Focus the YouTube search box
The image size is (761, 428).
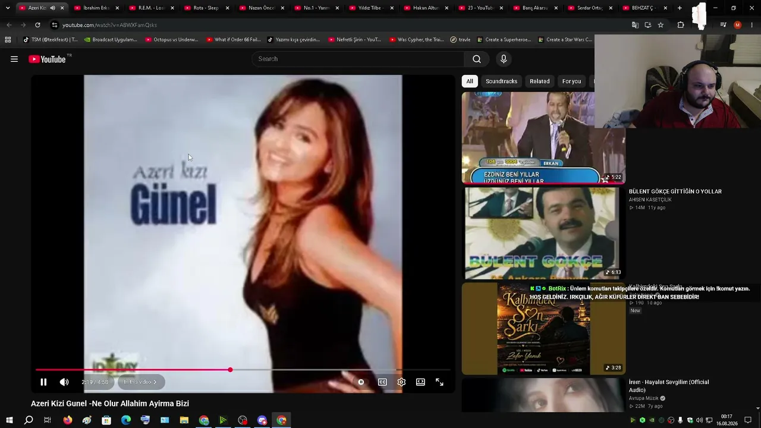click(x=358, y=59)
